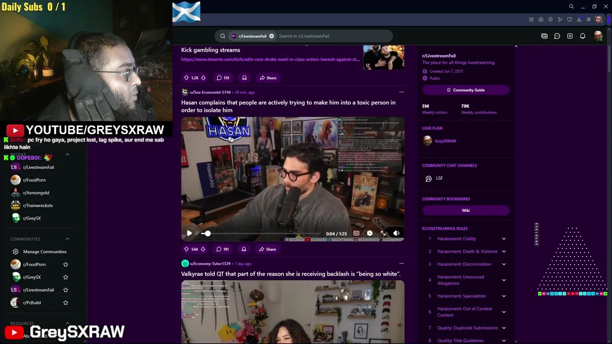
Task: Open options menu for Valkyrae post
Action: 401,263
